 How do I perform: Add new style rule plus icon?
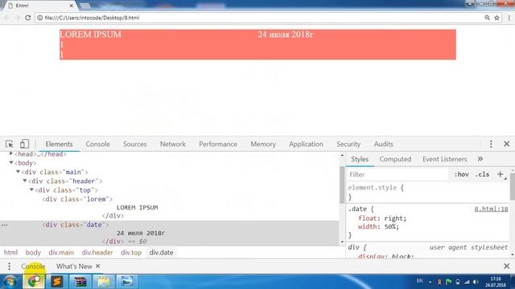click(x=501, y=174)
